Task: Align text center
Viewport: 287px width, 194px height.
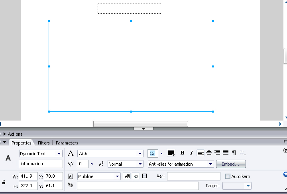Action: click(209, 153)
